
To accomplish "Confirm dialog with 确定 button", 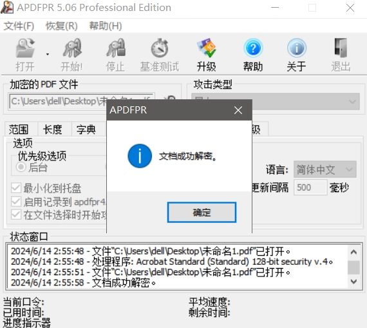I will point(202,212).
